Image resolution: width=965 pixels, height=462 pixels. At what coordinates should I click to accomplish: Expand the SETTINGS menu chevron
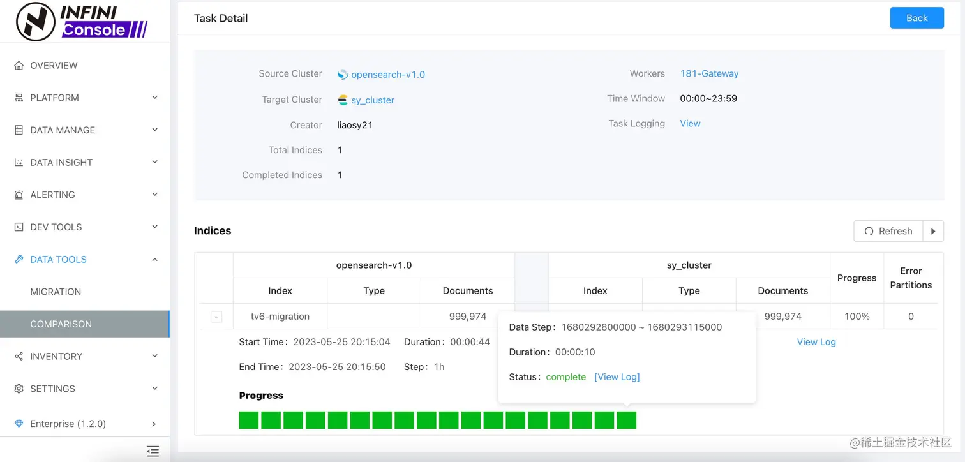pyautogui.click(x=154, y=389)
